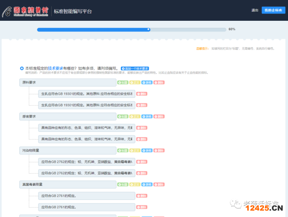Delete first 生乳应符合GB 19301 entry
The height and width of the screenshot is (217, 288).
(x=142, y=94)
